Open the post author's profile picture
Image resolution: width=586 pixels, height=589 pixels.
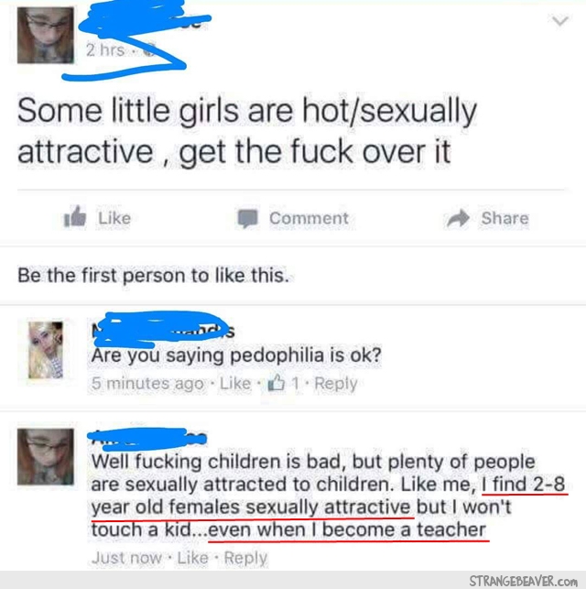46,36
